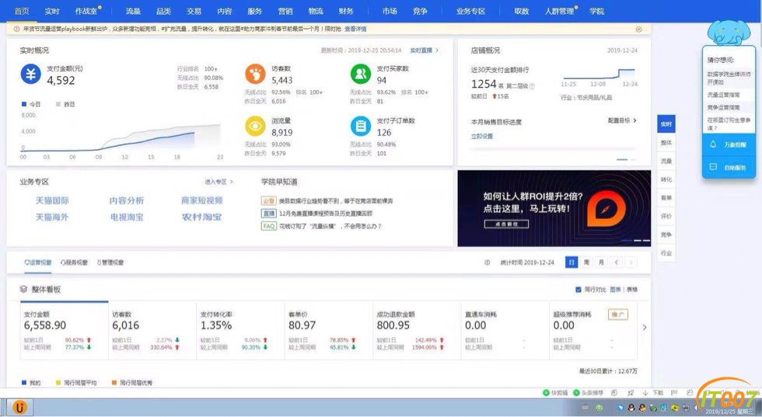Open the self-service chat icon

[713, 167]
